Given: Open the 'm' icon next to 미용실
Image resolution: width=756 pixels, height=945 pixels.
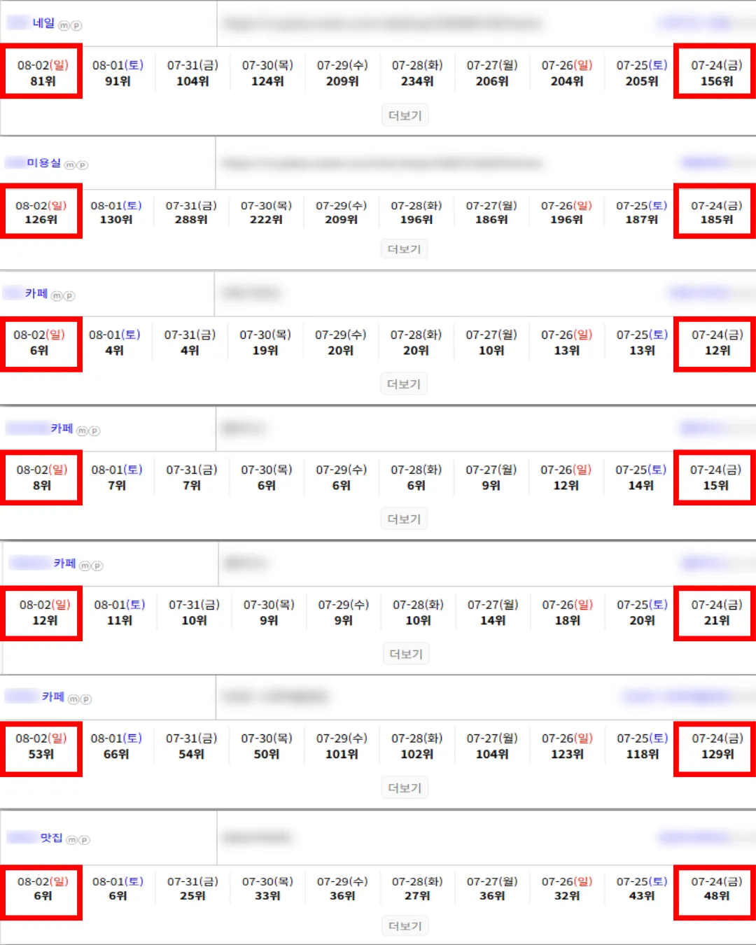Looking at the screenshot, I should (x=70, y=165).
